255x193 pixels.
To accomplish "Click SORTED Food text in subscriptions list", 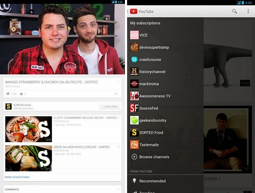I will 151,132.
